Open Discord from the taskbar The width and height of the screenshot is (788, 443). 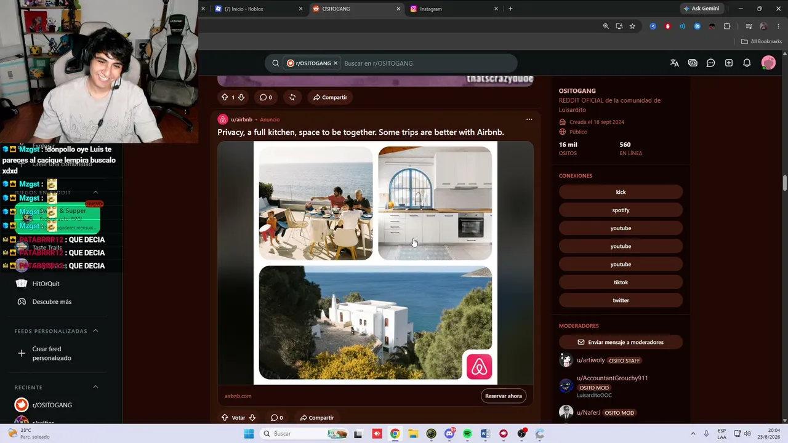pos(449,434)
